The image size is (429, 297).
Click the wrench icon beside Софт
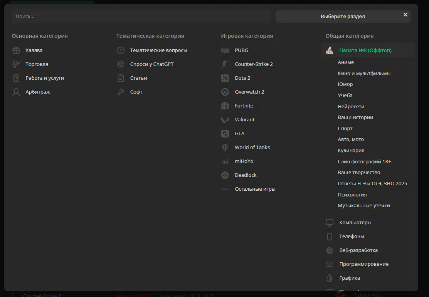coord(121,92)
